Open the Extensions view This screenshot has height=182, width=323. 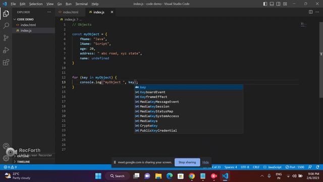point(6,62)
